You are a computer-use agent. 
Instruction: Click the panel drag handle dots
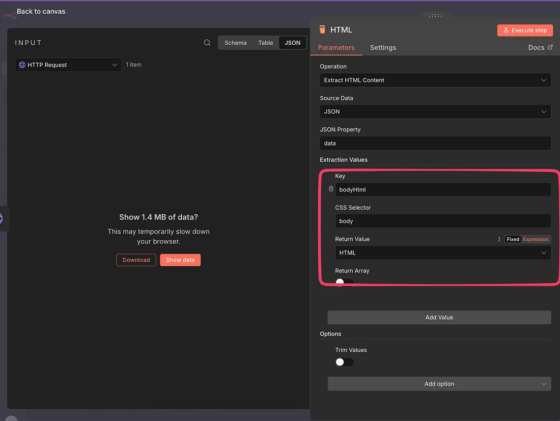click(435, 16)
